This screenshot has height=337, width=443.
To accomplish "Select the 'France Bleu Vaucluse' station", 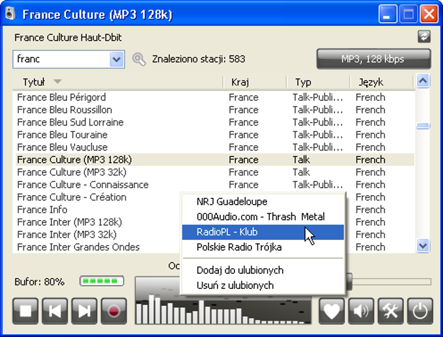I will tap(214, 147).
